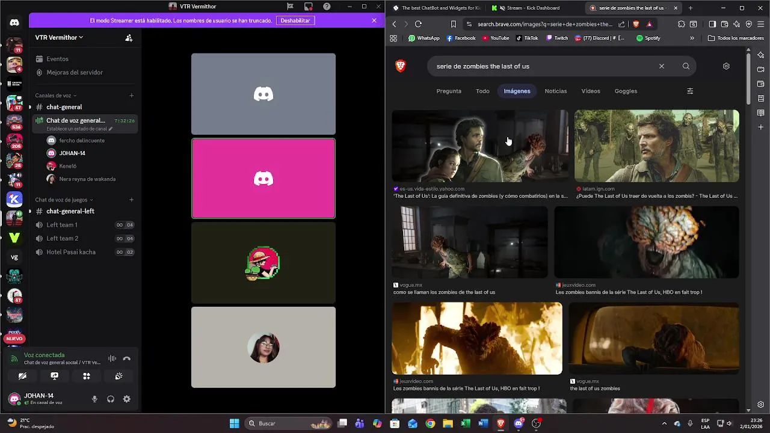
Task: Turn on camera in Discord voice panel
Action: 22,376
